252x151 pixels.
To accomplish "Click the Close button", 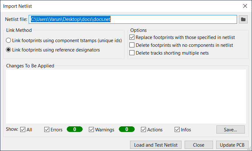I will click(199, 145).
